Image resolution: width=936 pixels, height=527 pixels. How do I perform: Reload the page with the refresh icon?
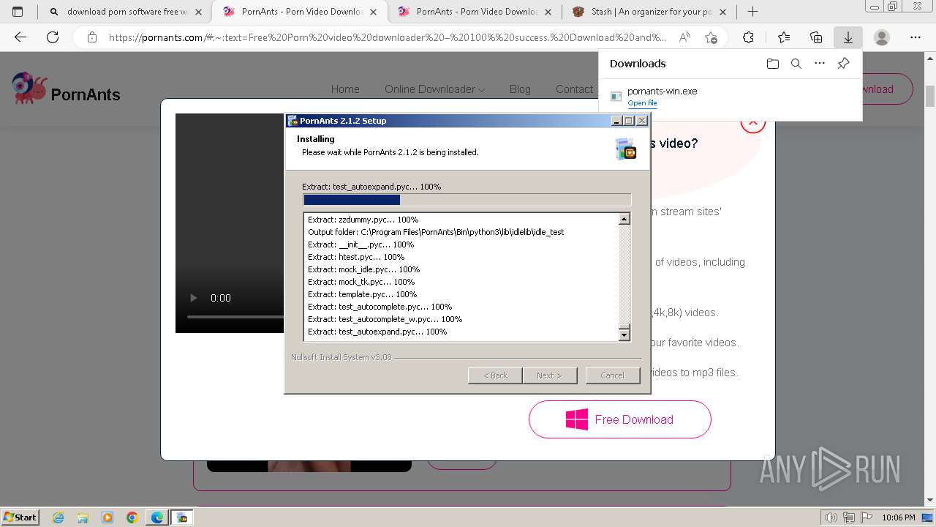click(x=53, y=37)
